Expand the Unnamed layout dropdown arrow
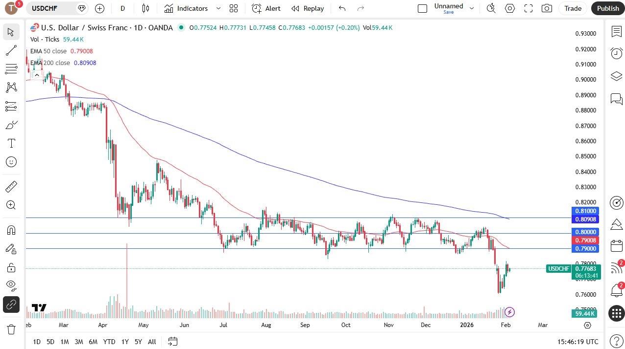Screen dimensions: 625x349 pos(472,8)
